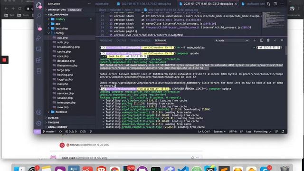Click Formatting status item
Screen dimensions: 304x171
click(263, 132)
